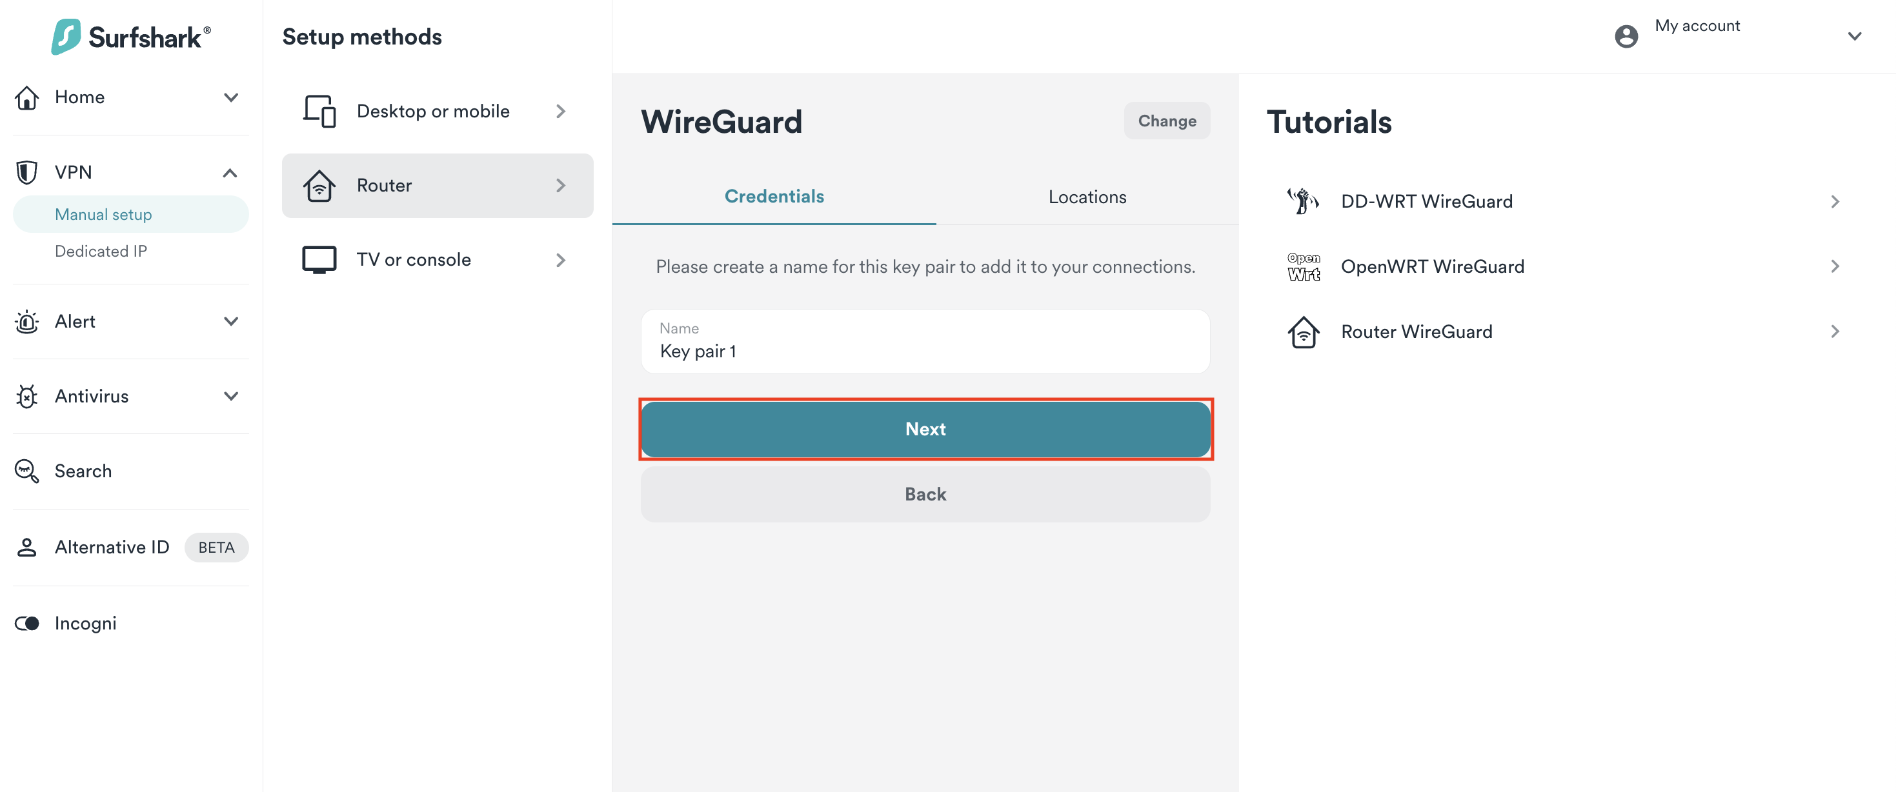Expand the Antivirus sidebar section
Viewport: 1896px width, 792px height.
coord(230,397)
